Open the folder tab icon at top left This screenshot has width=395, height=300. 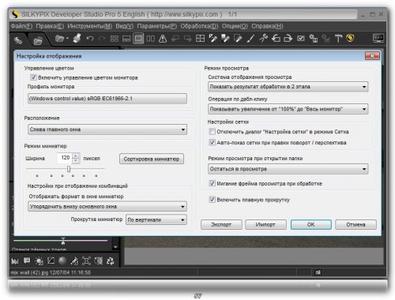(38, 41)
